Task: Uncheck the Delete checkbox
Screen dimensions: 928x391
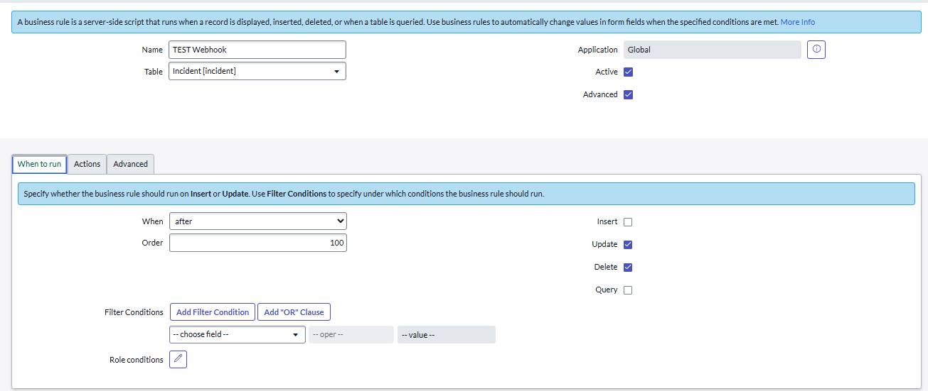Action: point(628,268)
